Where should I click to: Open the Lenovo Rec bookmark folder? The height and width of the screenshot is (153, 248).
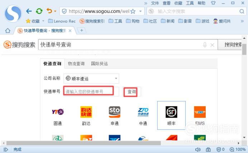point(62,21)
